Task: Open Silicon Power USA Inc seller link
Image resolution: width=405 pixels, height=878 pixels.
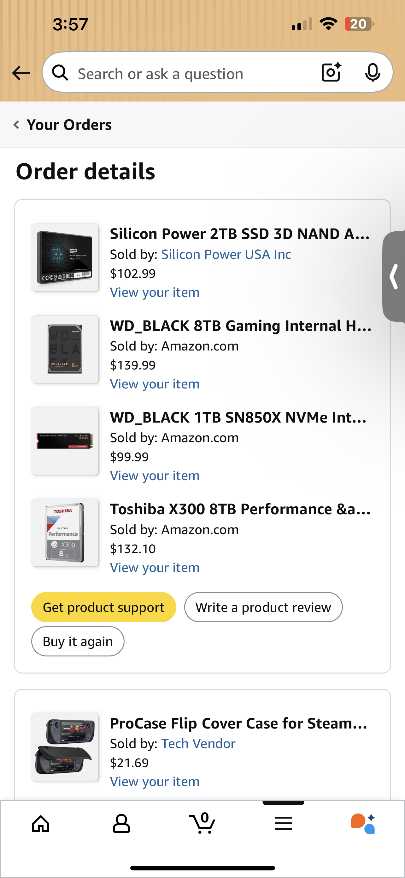Action: (x=226, y=255)
